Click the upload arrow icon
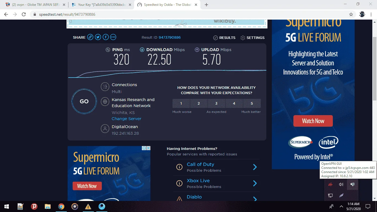Image resolution: width=377 pixels, height=212 pixels. [x=197, y=50]
